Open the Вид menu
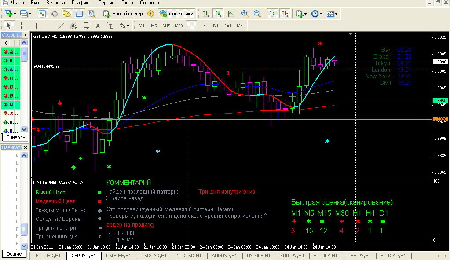The height and width of the screenshot is (260, 450). click(35, 3)
